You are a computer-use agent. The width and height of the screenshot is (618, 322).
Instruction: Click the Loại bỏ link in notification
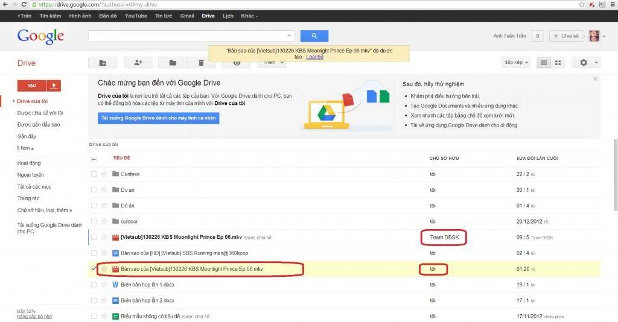tap(314, 57)
